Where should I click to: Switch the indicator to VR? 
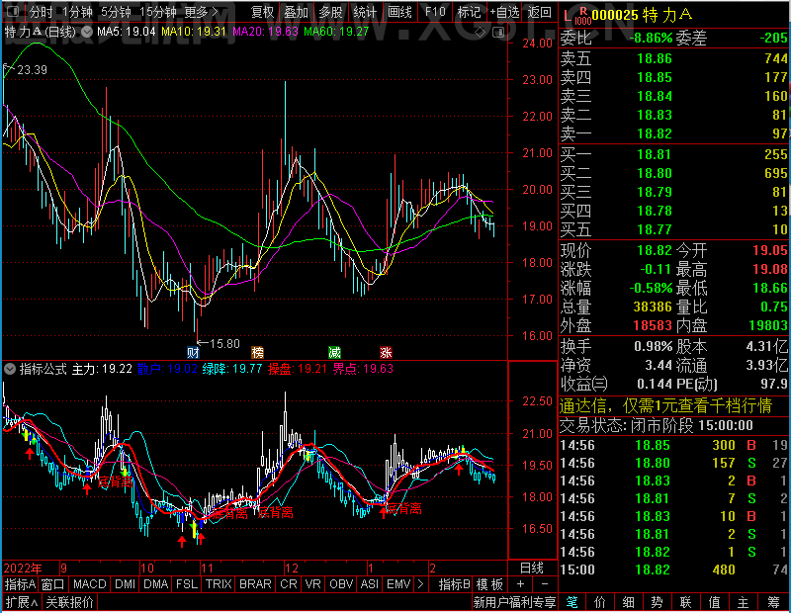[x=312, y=584]
